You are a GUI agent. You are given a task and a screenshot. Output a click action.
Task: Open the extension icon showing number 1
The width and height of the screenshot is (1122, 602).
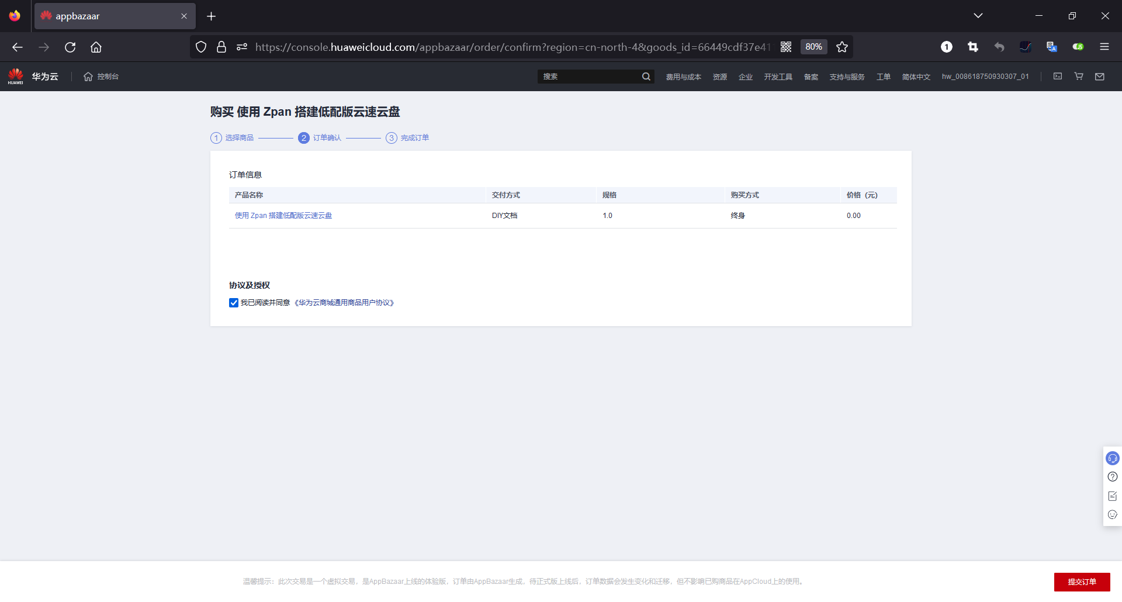click(947, 47)
